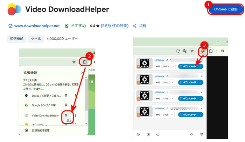Click the Video DownloadHelper icon in the extension list
Screen dimensions: 245x142
coord(26,115)
